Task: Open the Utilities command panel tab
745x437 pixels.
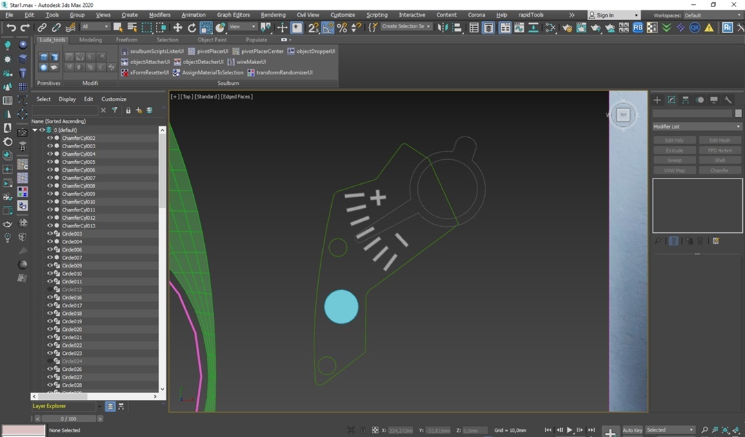Action: pyautogui.click(x=728, y=100)
